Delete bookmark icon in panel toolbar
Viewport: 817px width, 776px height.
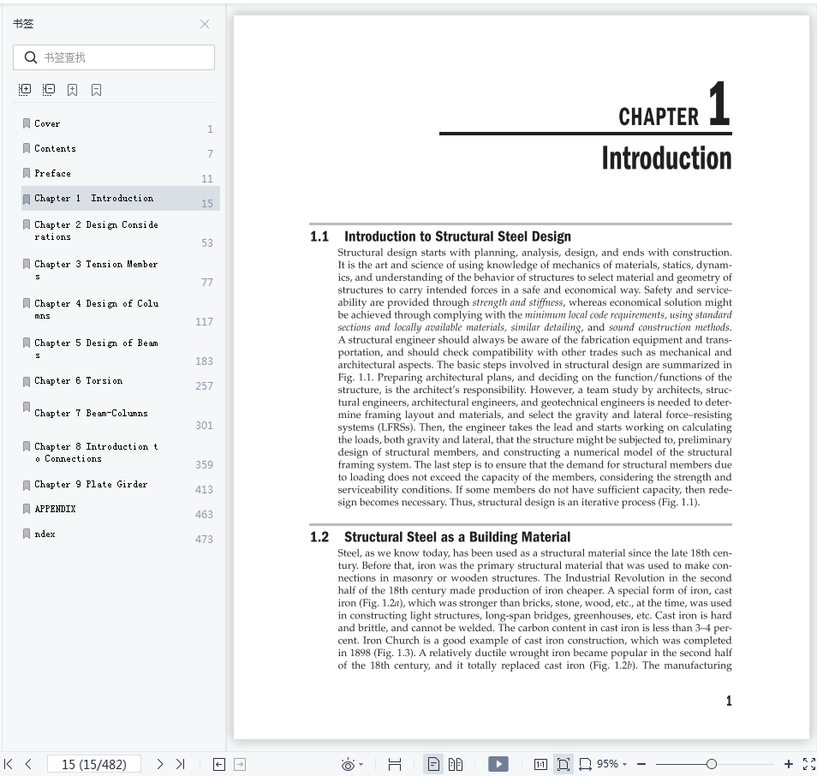pos(97,90)
